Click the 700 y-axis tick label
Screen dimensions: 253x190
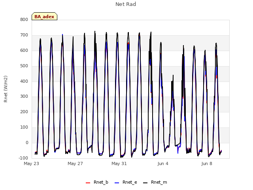coord(24,35)
